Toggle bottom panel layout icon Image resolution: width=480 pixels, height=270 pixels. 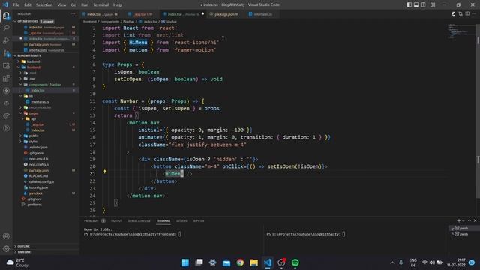point(416,4)
